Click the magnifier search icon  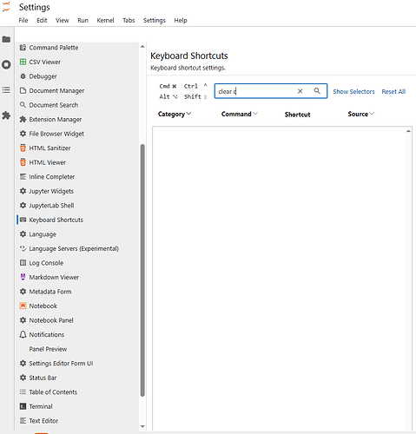pos(317,91)
